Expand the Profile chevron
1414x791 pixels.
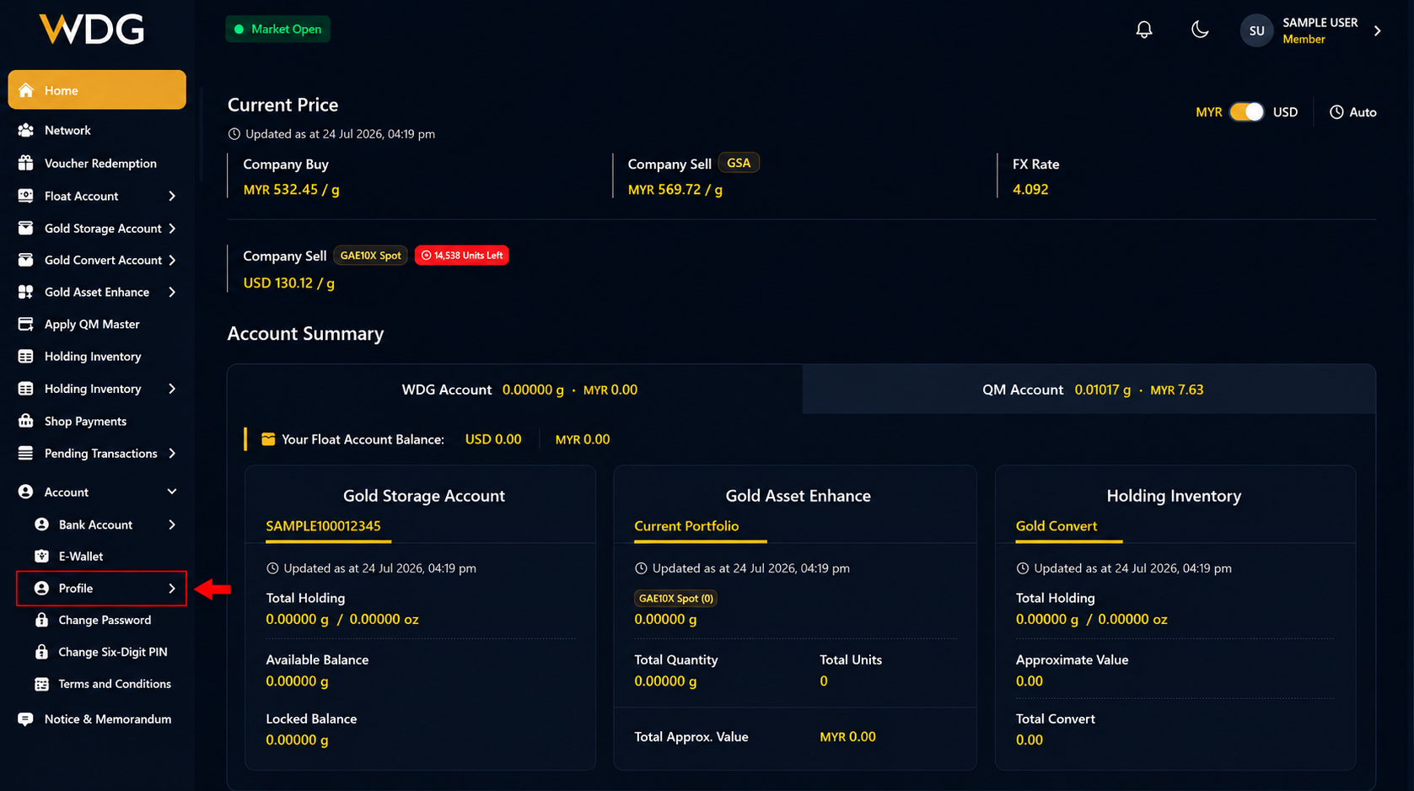[x=172, y=589]
